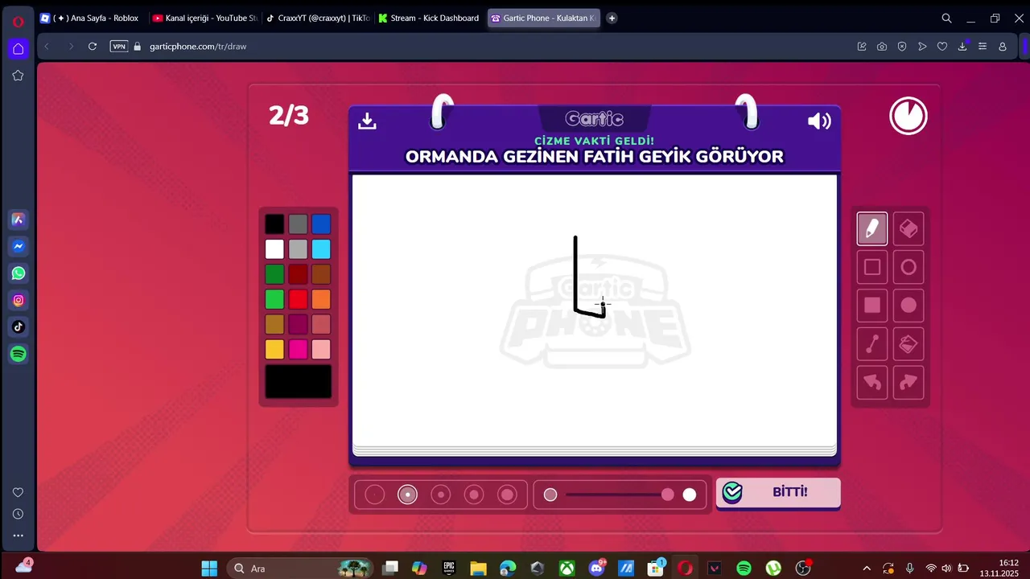Redo the drawing stroke
This screenshot has height=579, width=1030.
(x=908, y=382)
